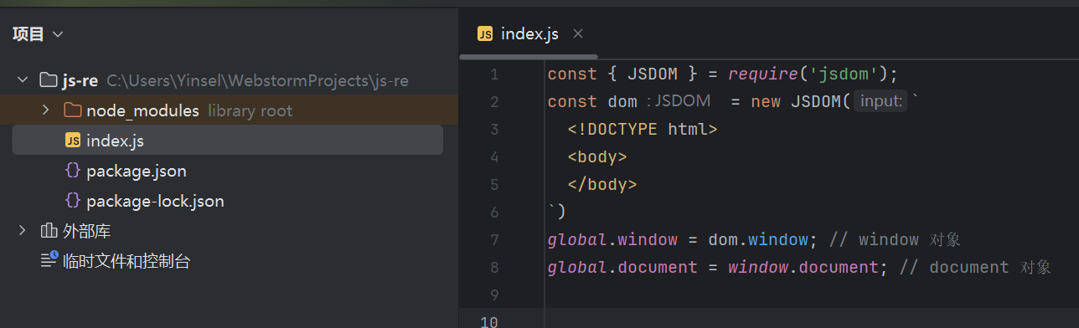1079x328 pixels.
Task: Click the package-lock.json braces icon
Action: [x=72, y=201]
